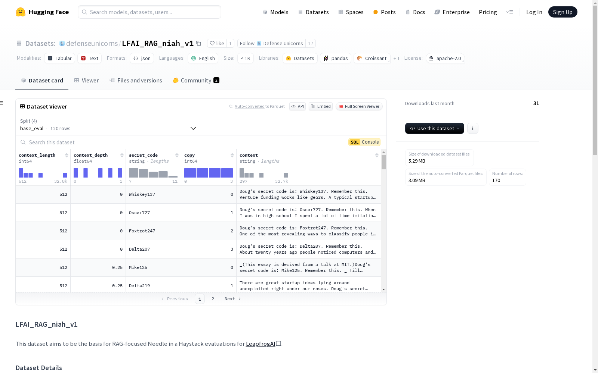Sort by copy column sort icon

[232, 155]
